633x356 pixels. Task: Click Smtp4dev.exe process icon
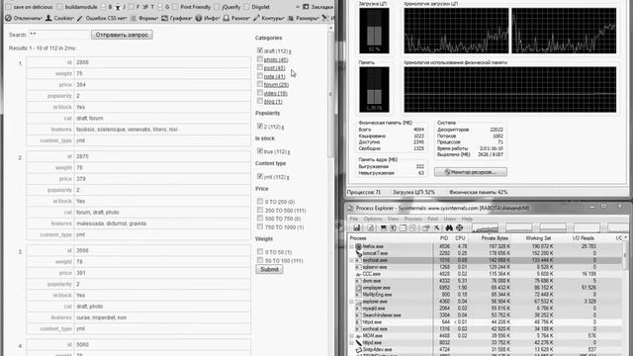(358, 349)
